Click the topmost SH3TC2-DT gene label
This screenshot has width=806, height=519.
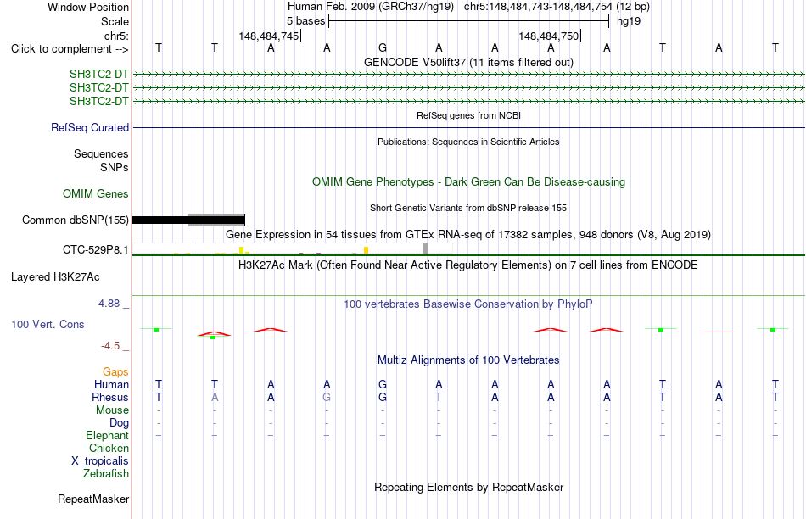98,74
